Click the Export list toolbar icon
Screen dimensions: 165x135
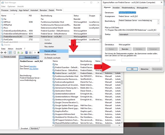pos(22,52)
